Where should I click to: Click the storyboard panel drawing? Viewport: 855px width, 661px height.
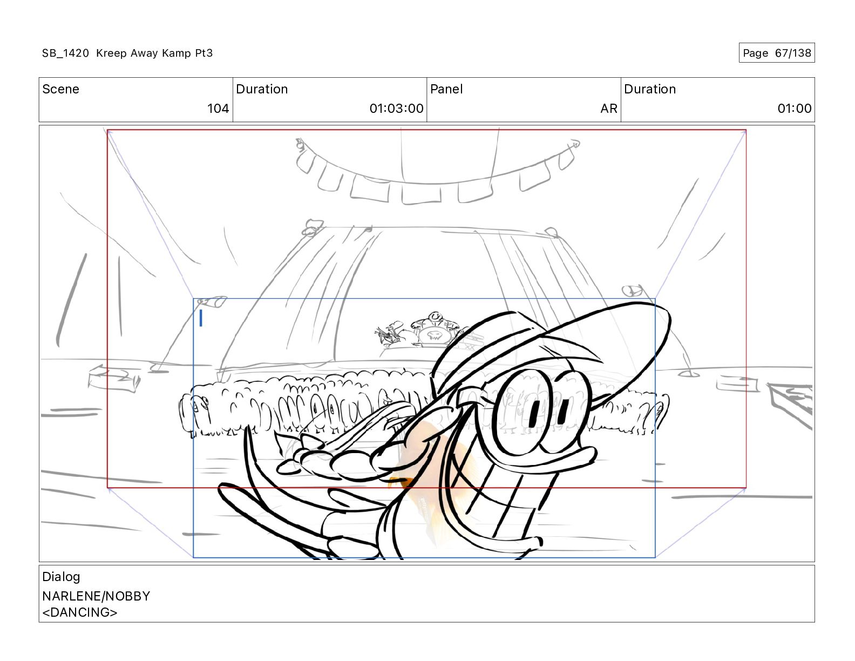[426, 343]
